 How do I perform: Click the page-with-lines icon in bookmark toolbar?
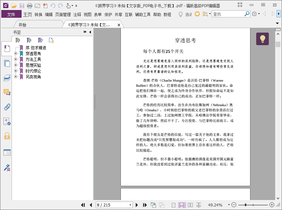click(x=51, y=40)
